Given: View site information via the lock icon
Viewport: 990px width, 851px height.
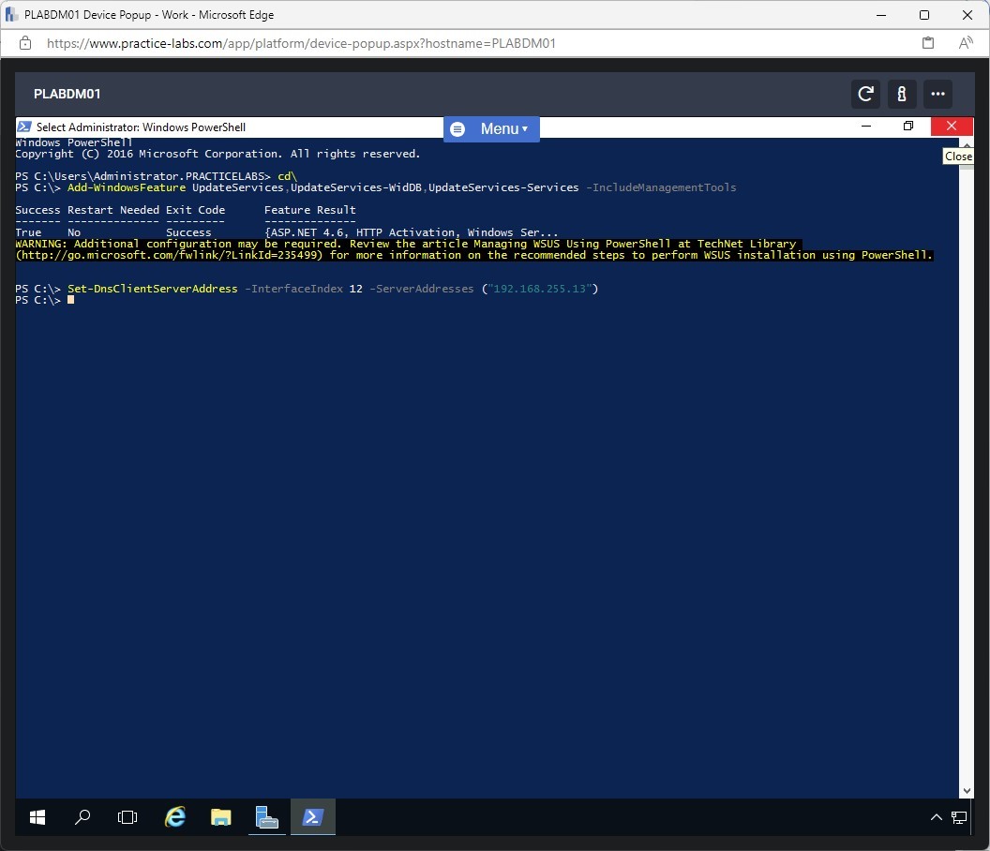Looking at the screenshot, I should tap(25, 43).
